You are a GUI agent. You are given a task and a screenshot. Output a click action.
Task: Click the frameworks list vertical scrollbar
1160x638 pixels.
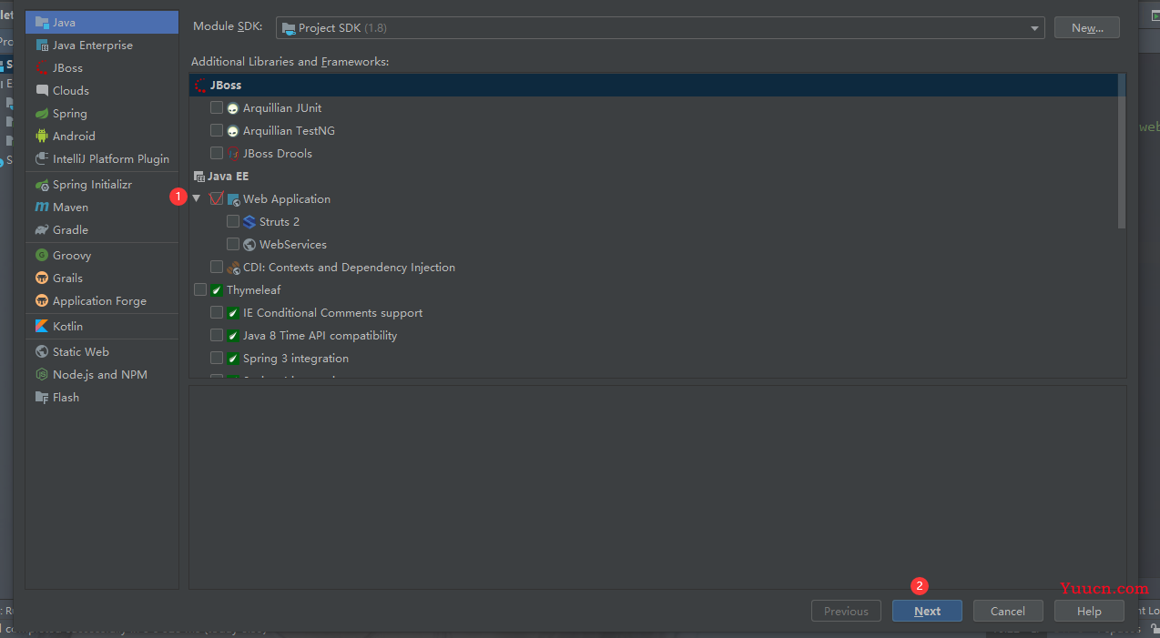[x=1122, y=151]
